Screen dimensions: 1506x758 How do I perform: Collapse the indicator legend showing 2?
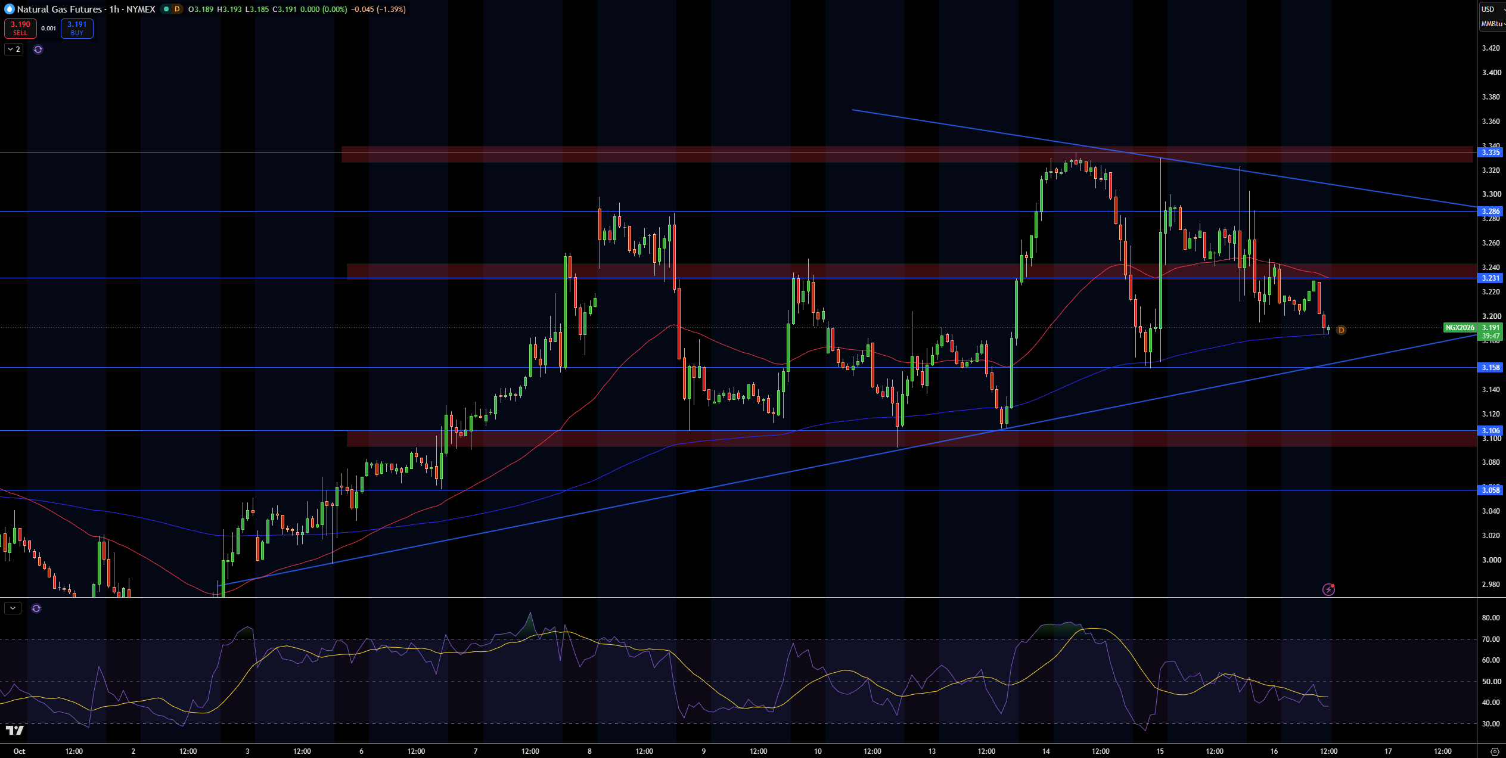[x=14, y=49]
